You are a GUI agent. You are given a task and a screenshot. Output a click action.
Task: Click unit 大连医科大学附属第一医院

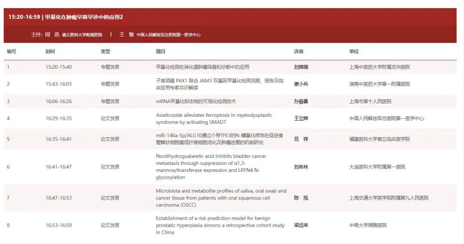pos(377,167)
